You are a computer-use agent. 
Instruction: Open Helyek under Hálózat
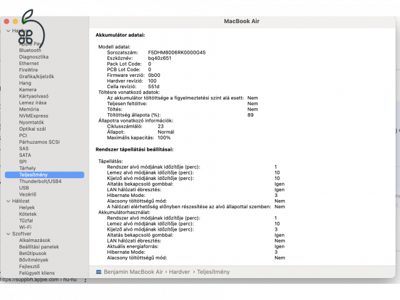(x=27, y=207)
